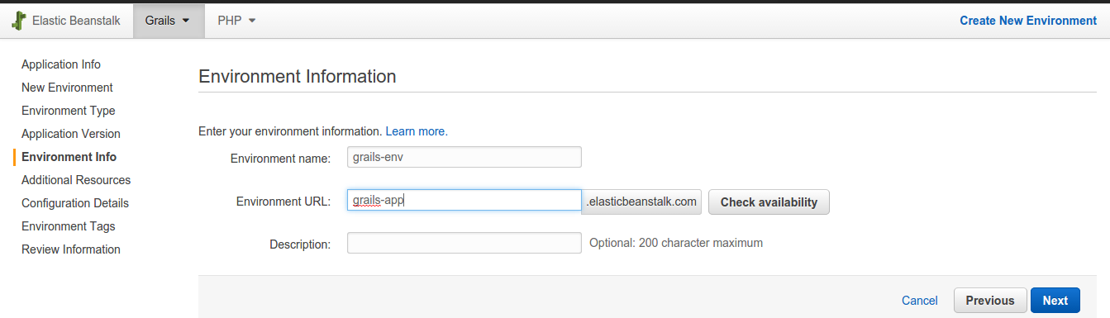Viewport: 1110px width, 318px height.
Task: Click the Elastic Beanstalk logo icon
Action: (19, 21)
